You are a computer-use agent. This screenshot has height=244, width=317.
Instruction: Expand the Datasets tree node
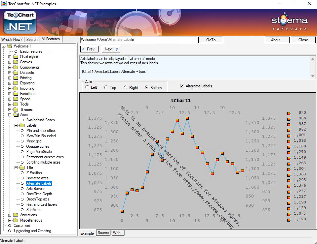pos(10,73)
